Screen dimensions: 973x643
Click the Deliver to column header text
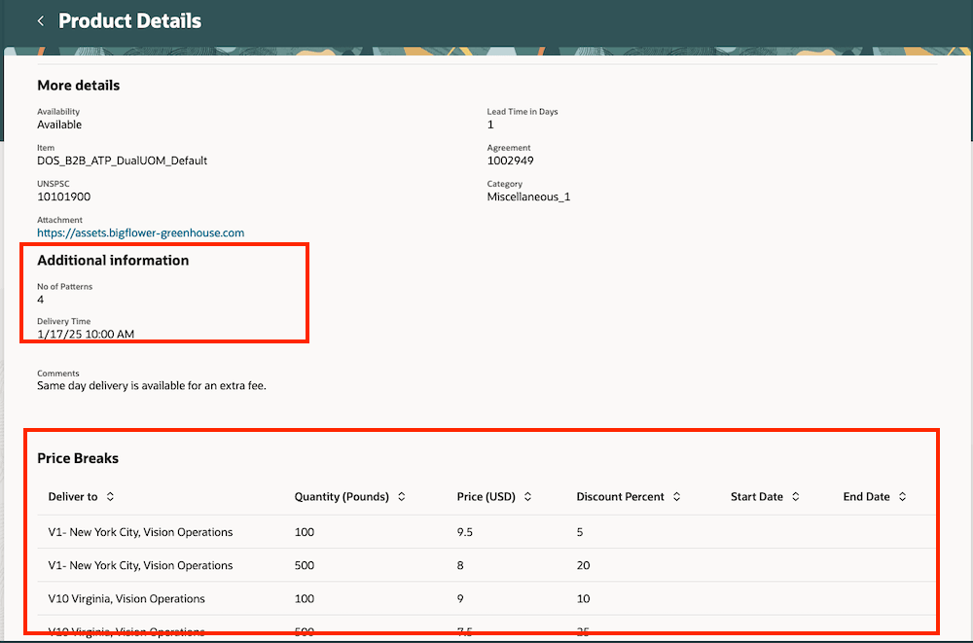[73, 497]
